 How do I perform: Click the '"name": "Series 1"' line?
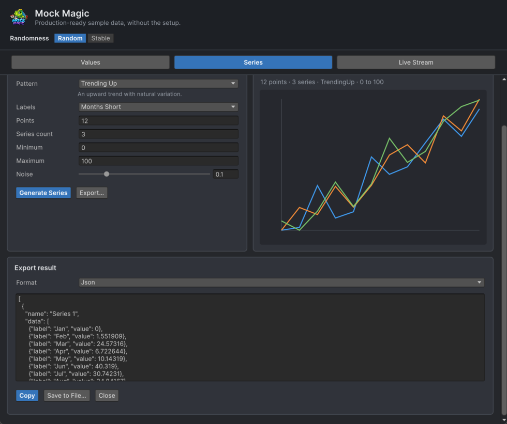pos(52,313)
